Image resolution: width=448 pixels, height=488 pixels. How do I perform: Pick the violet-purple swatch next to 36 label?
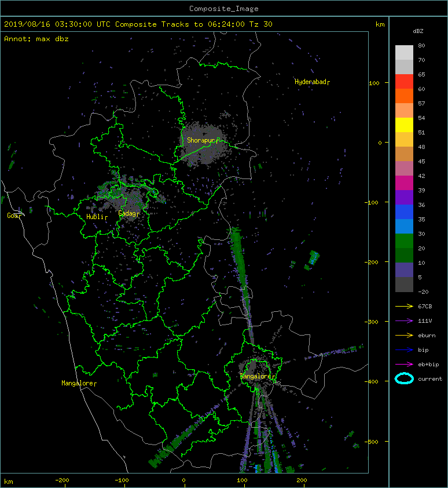pos(404,197)
